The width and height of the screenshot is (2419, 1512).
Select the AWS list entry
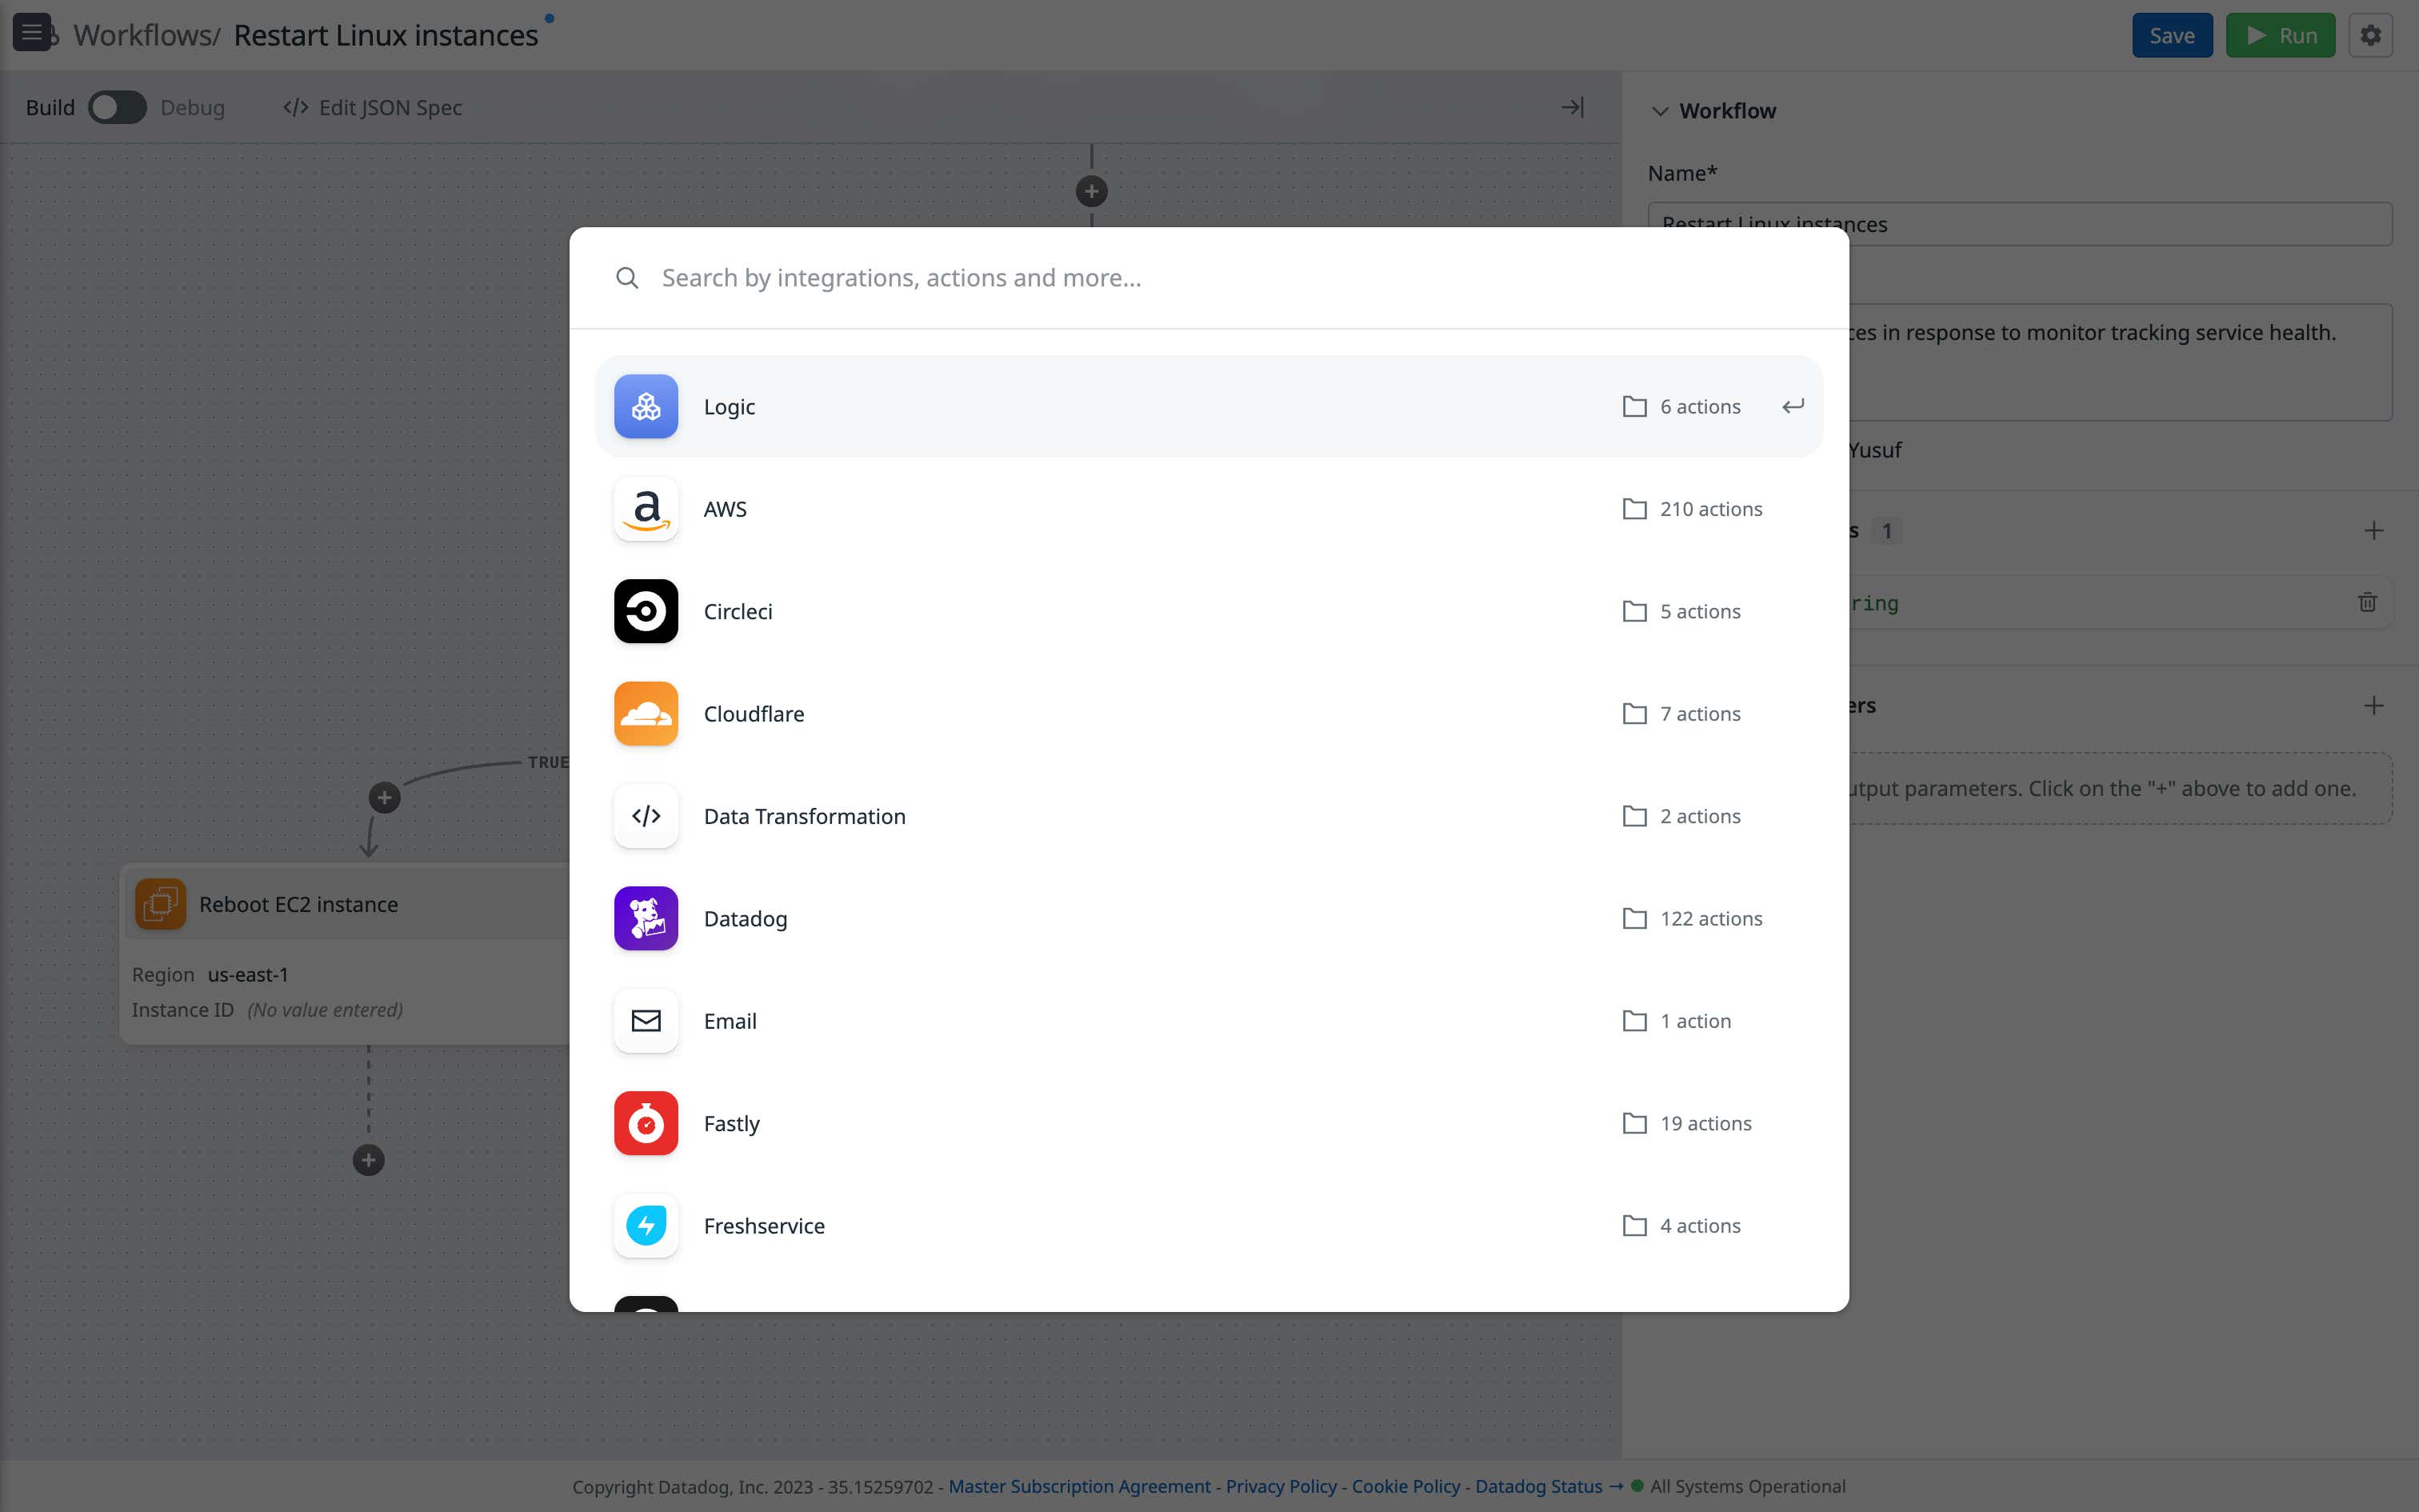[1209, 509]
